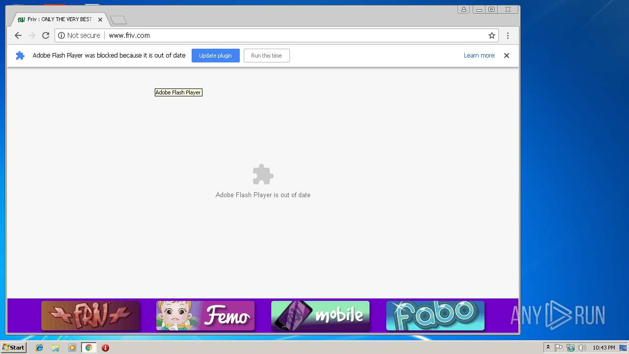Click the Opera icon in taskbar
This screenshot has width=629, height=354.
pyautogui.click(x=105, y=348)
